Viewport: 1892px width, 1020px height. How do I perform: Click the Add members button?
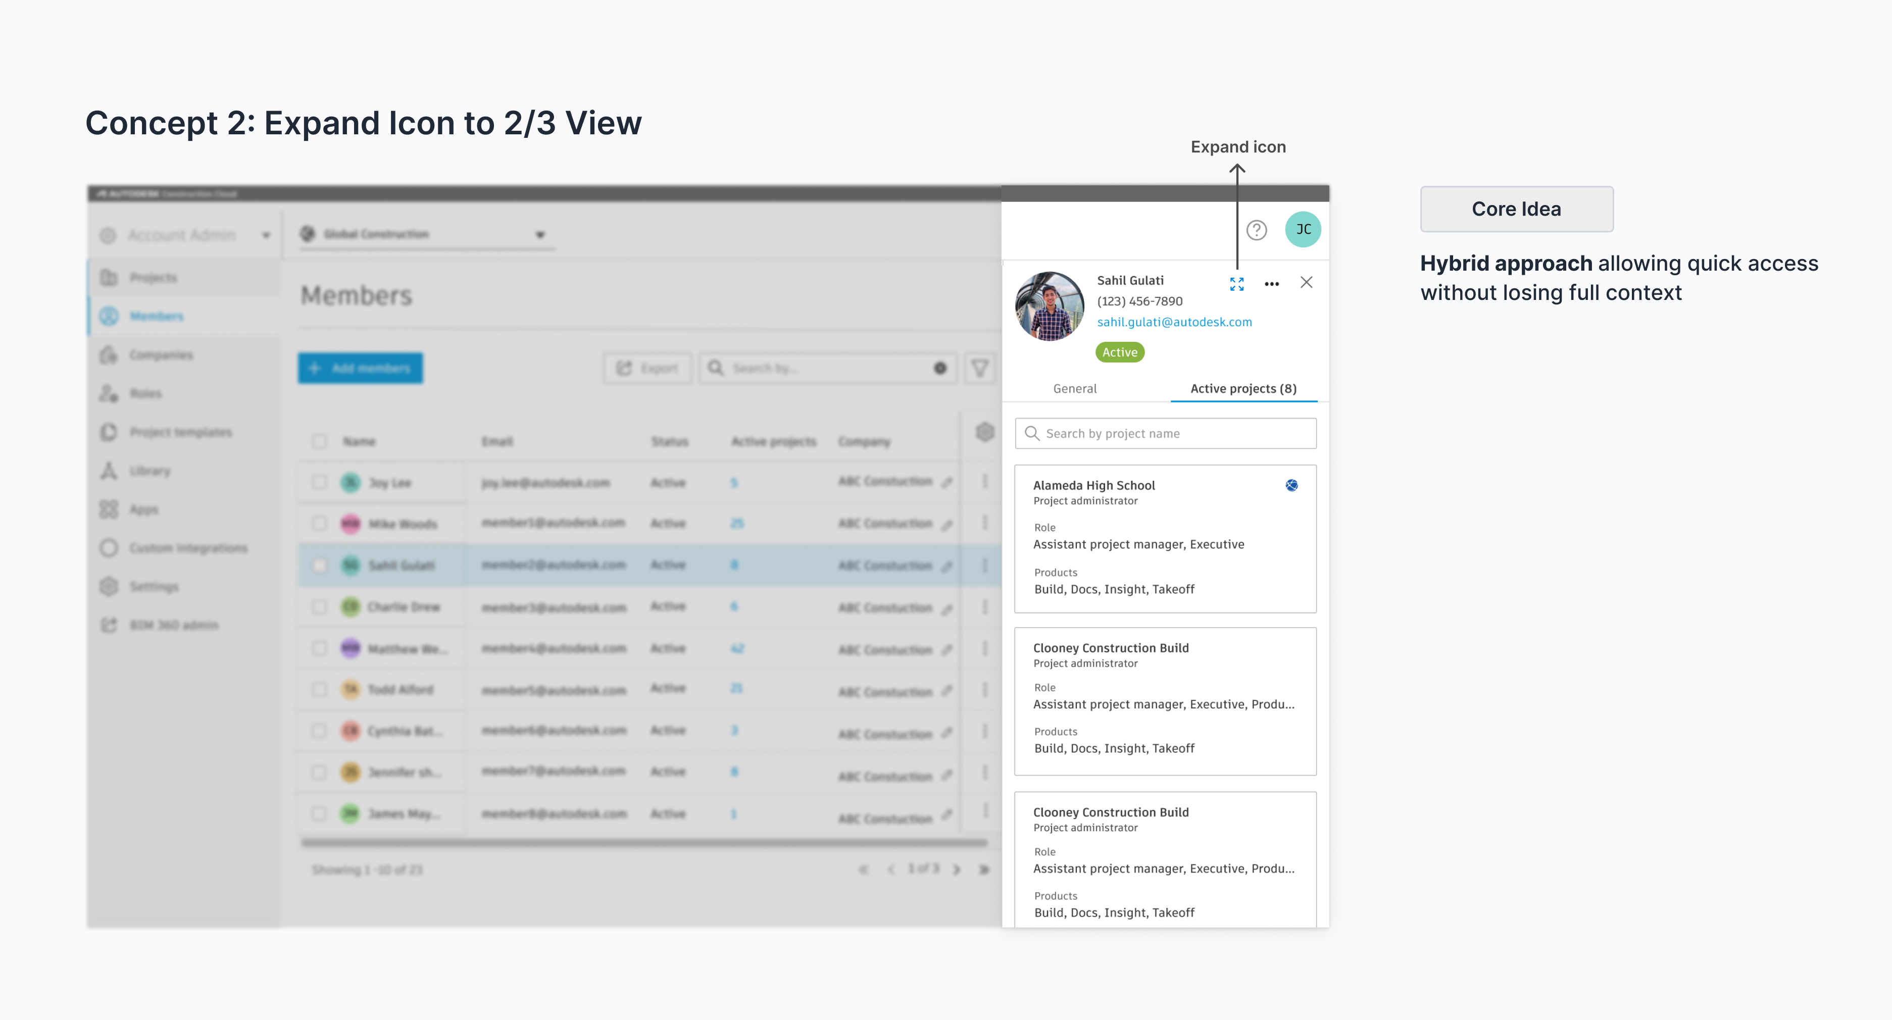tap(360, 368)
